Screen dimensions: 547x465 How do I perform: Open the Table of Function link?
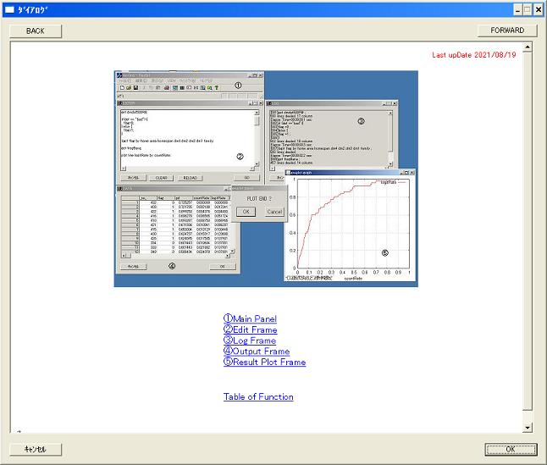[258, 397]
